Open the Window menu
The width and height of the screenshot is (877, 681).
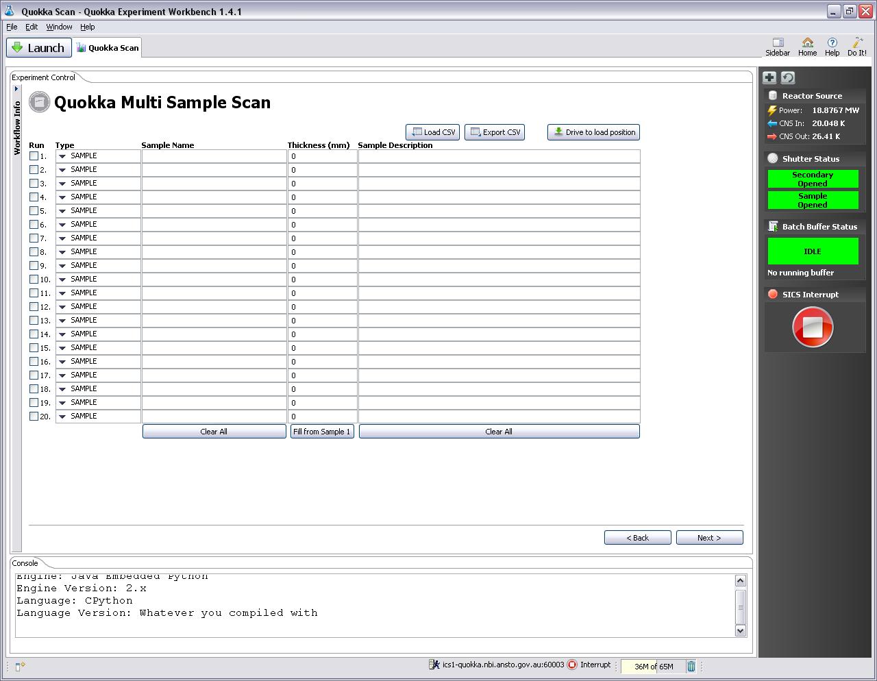coord(59,27)
